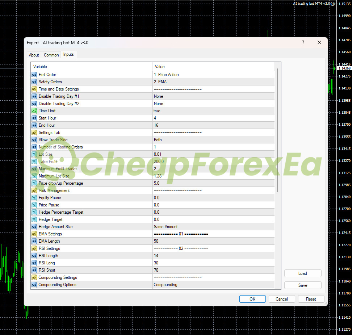This screenshot has width=352, height=335.
Task: Click the Hedge Target double icon
Action: [34, 219]
